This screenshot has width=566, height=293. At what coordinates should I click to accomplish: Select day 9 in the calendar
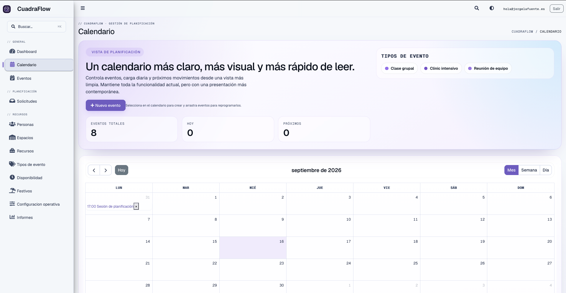(x=253, y=226)
